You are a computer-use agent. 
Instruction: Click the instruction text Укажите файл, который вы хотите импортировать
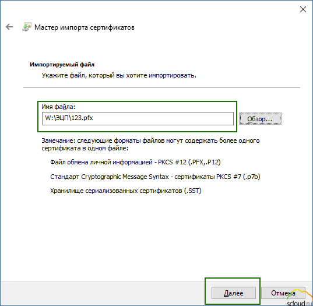(x=119, y=75)
